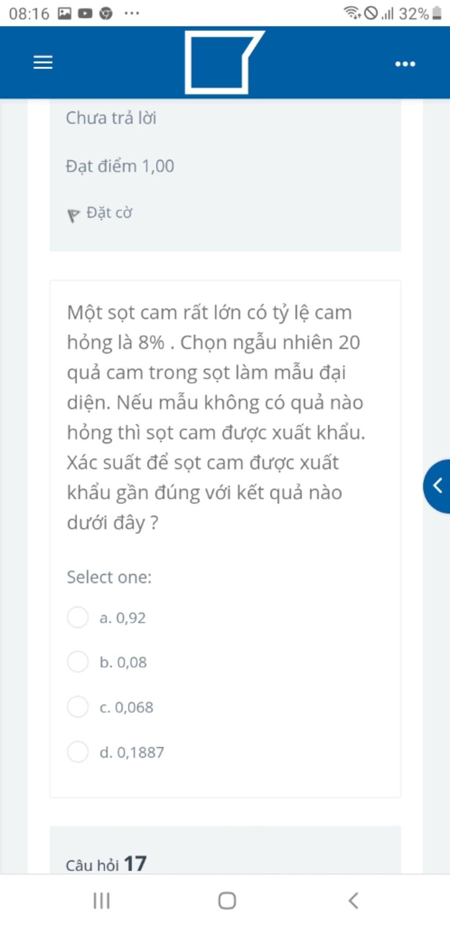Tap the Android back button
Viewport: 450px width, 926px height.
[x=353, y=900]
